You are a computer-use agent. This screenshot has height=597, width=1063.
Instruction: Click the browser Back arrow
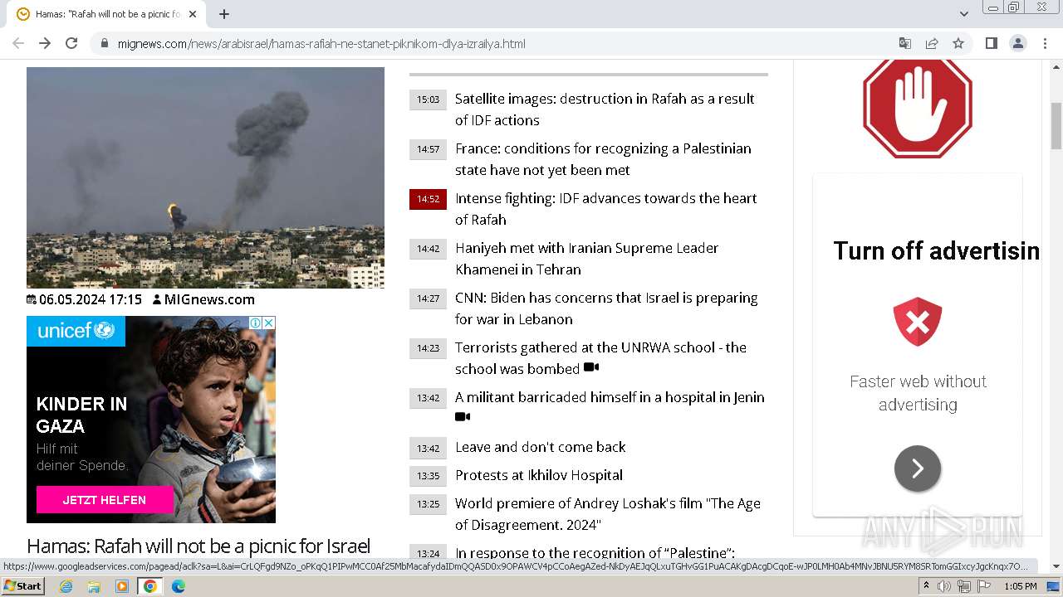pyautogui.click(x=18, y=43)
